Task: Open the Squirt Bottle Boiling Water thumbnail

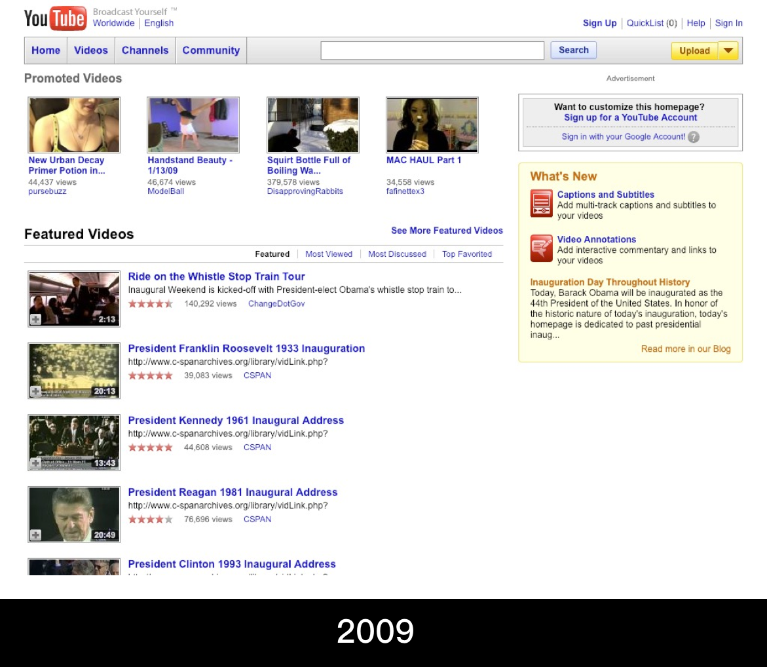Action: point(312,124)
